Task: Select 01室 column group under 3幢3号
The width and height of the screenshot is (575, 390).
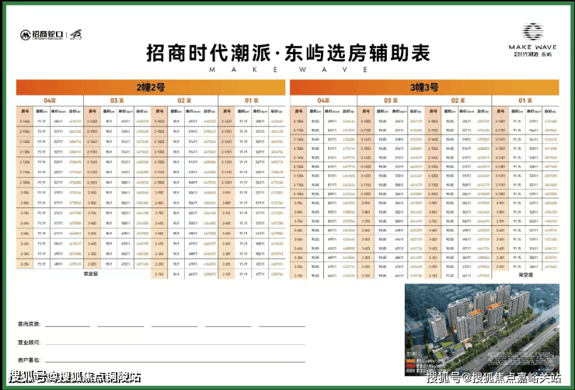Action: pos(525,100)
